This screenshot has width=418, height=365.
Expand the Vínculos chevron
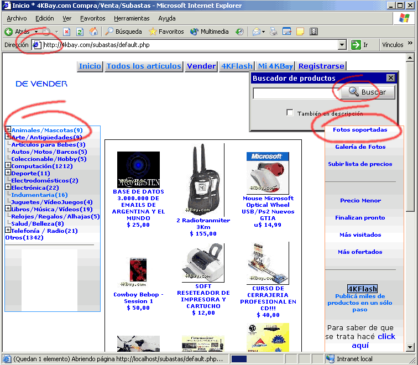pyautogui.click(x=410, y=43)
